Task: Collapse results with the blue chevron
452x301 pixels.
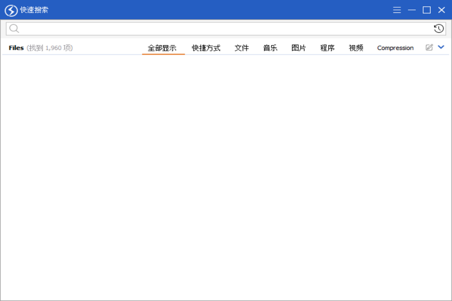Action: tap(441, 47)
